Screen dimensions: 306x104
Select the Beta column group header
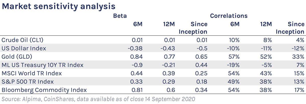point(120,16)
